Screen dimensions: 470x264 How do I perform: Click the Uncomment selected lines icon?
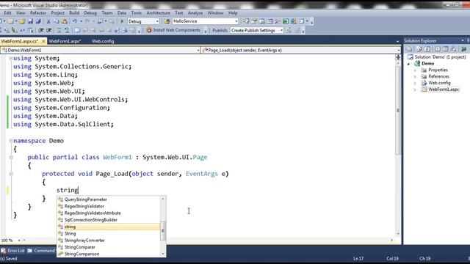point(67,30)
